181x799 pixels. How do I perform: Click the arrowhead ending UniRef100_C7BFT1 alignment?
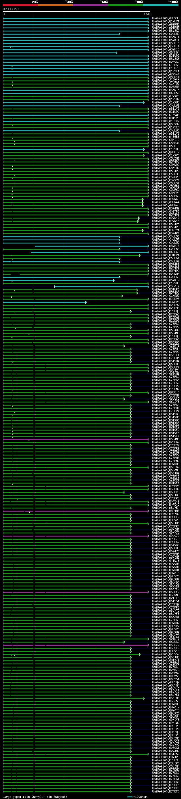pos(124,346)
